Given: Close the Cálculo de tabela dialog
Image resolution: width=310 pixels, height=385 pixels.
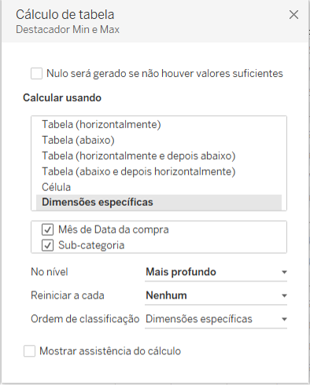Looking at the screenshot, I should (293, 15).
